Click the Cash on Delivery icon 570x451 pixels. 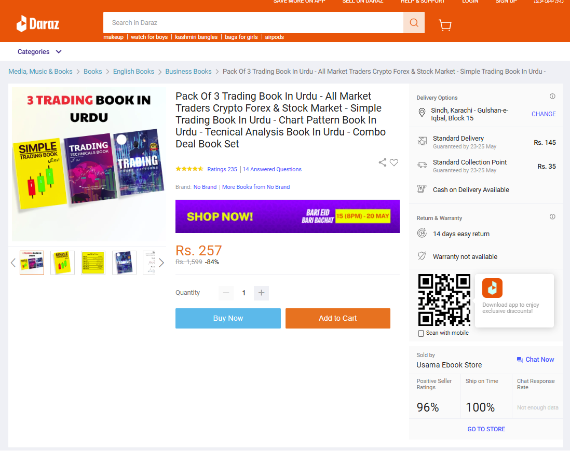tap(422, 189)
